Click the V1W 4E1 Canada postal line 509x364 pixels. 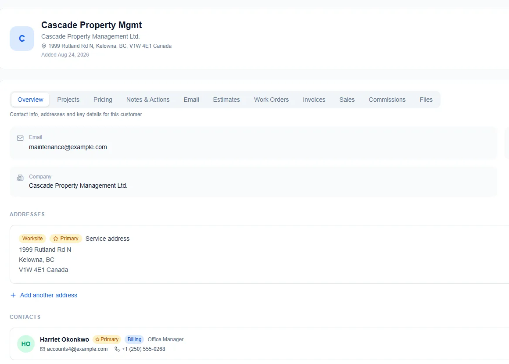43,270
